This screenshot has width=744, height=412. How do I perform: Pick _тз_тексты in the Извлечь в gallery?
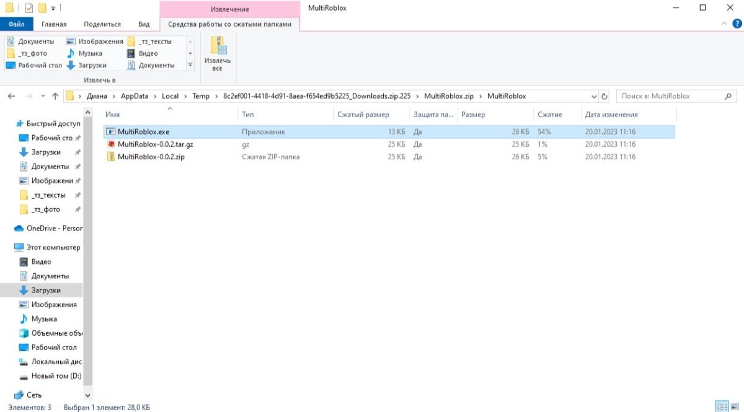tap(149, 42)
